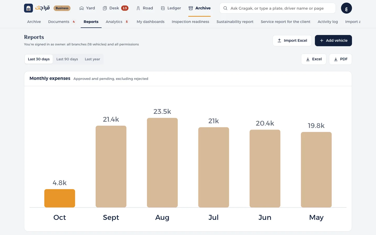Open the user avatar menu
The image size is (376, 235).
coord(346,8)
